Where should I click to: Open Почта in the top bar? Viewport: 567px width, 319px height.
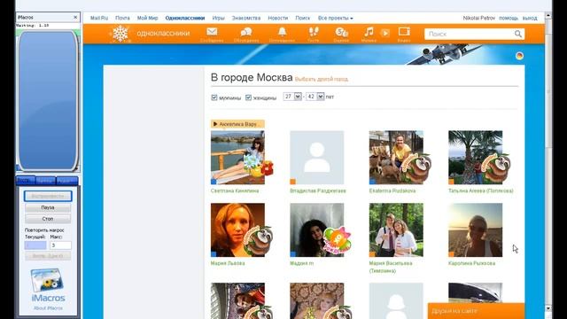(x=122, y=18)
